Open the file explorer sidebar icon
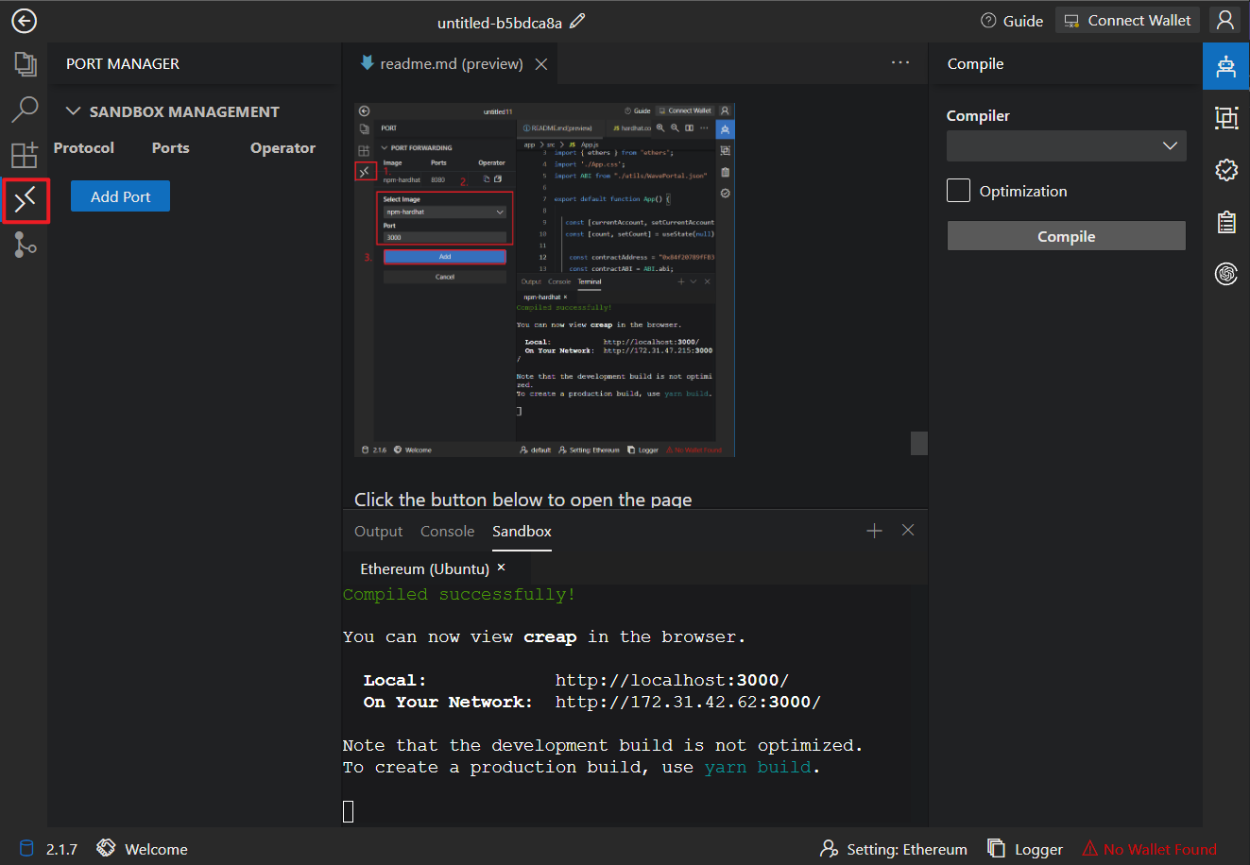The image size is (1250, 865). [x=25, y=64]
